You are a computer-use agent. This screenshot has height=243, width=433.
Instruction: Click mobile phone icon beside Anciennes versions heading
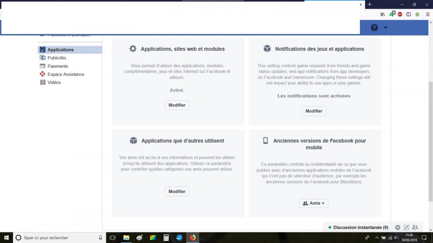(266, 141)
